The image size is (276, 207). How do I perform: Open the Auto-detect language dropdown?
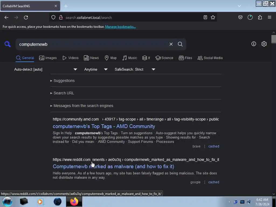(46, 69)
